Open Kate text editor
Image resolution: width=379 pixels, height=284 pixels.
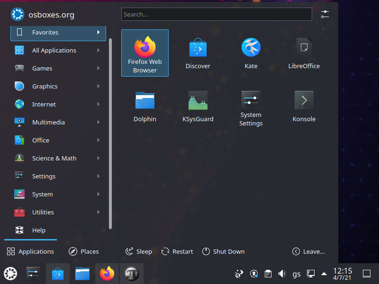pos(251,53)
